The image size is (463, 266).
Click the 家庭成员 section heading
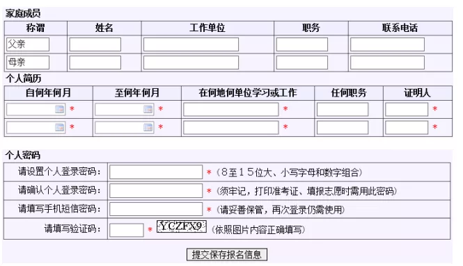pos(23,14)
